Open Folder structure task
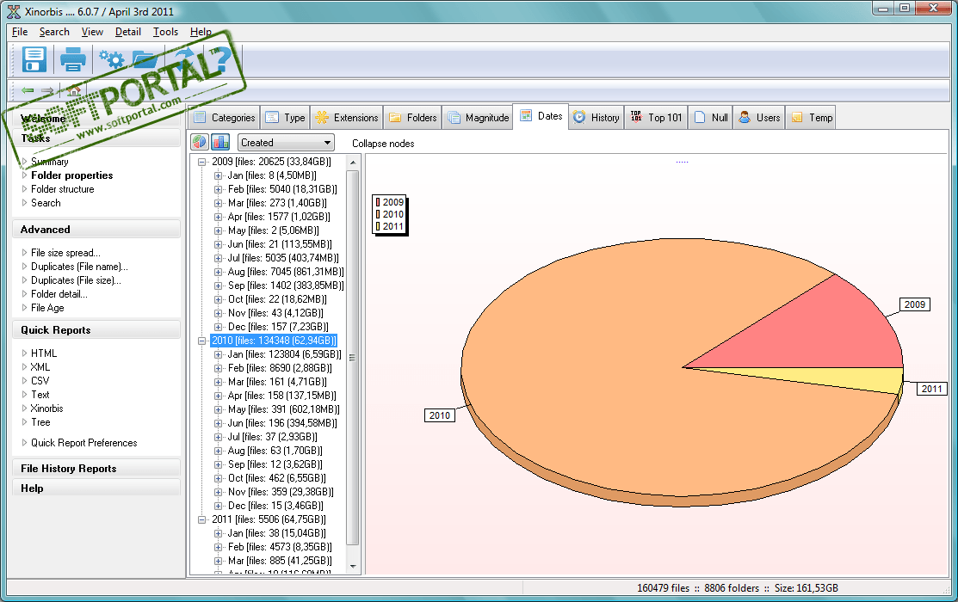The height and width of the screenshot is (602, 958). point(62,189)
